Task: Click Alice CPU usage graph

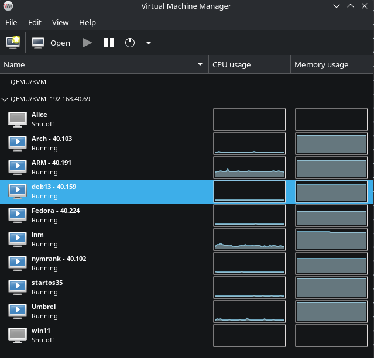Action: 249,120
